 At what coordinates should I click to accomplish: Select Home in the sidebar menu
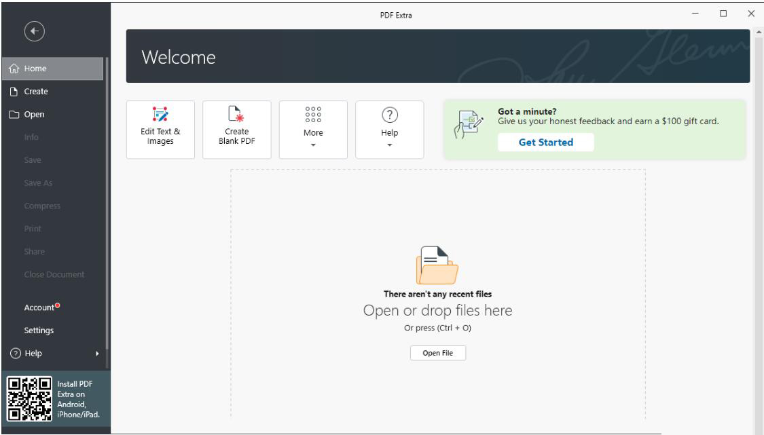[52, 69]
